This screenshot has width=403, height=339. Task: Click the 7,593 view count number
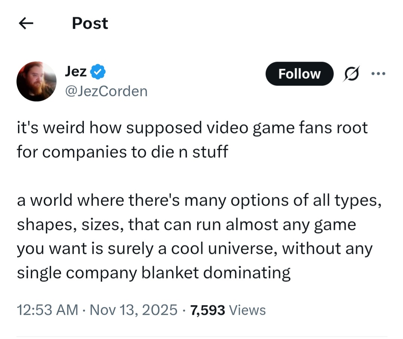tap(208, 310)
